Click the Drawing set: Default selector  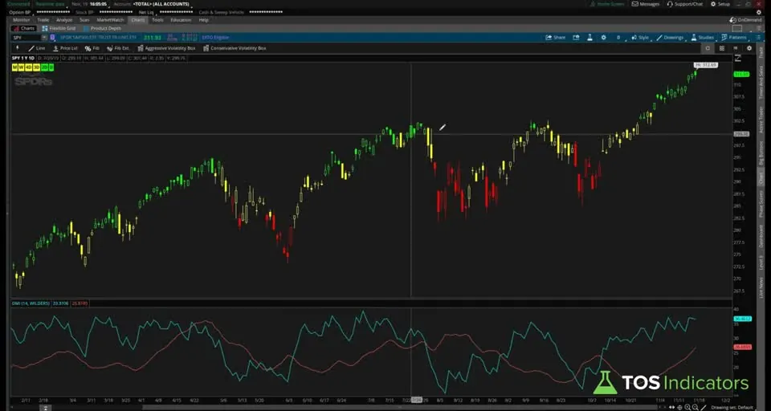[x=734, y=408]
